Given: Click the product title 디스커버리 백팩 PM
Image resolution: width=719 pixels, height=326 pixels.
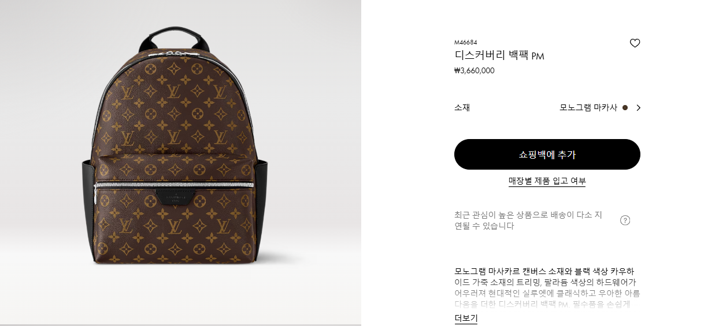Looking at the screenshot, I should click(x=499, y=56).
